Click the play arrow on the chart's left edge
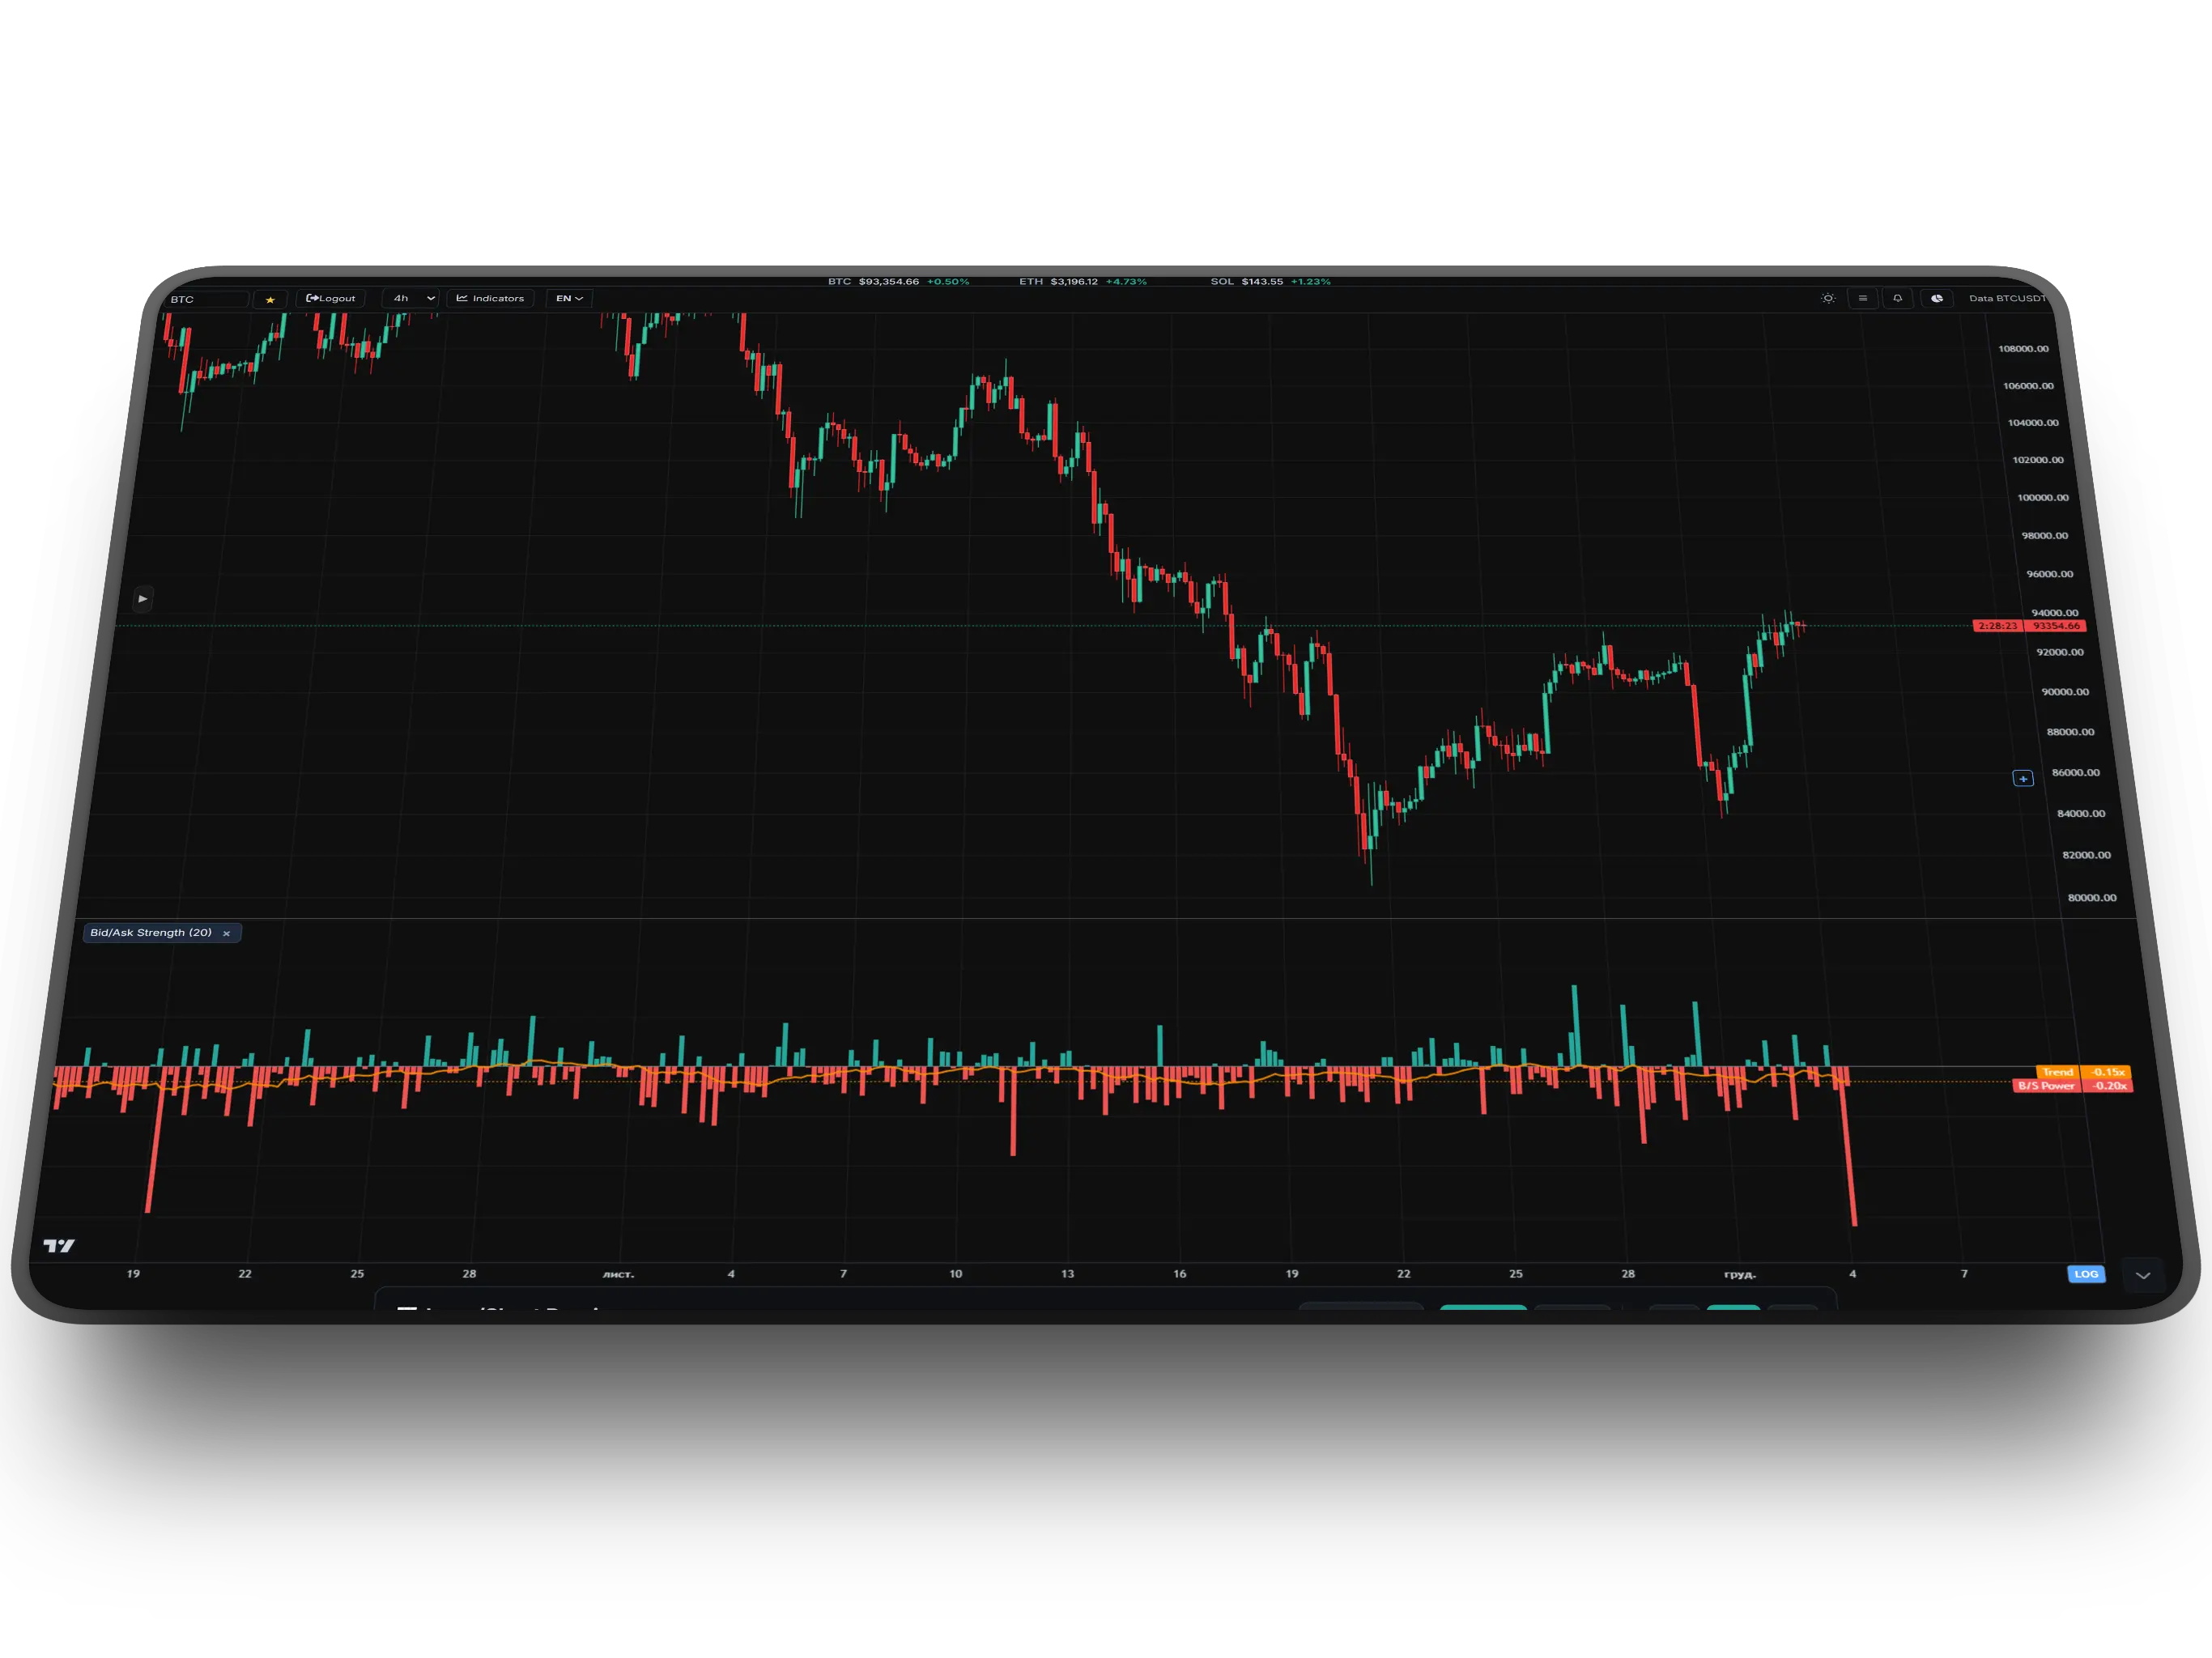The height and width of the screenshot is (1658, 2212). [143, 598]
